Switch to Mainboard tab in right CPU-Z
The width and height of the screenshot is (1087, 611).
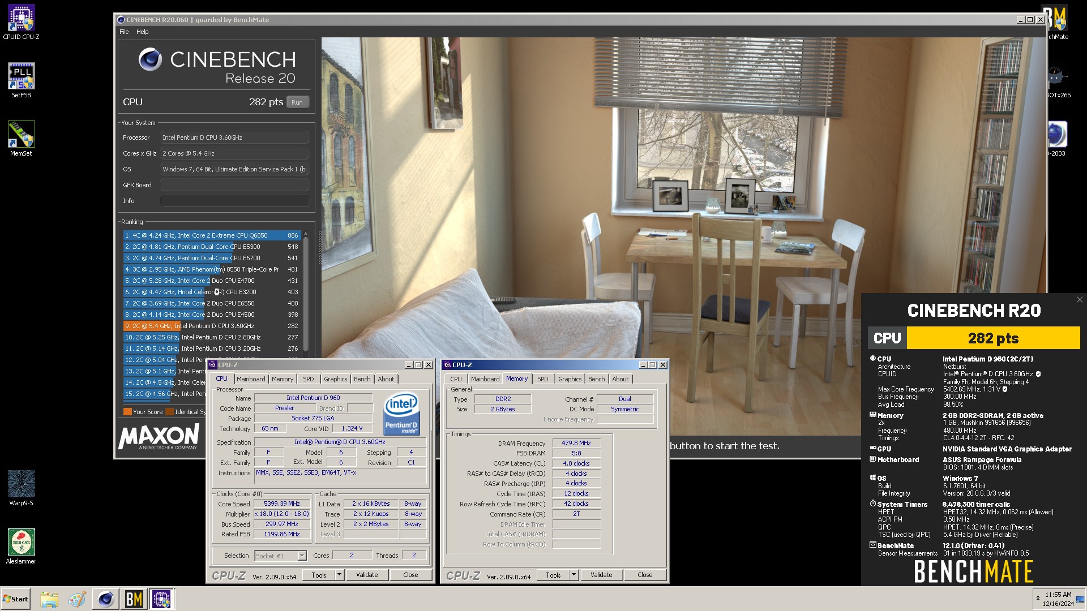tap(485, 379)
